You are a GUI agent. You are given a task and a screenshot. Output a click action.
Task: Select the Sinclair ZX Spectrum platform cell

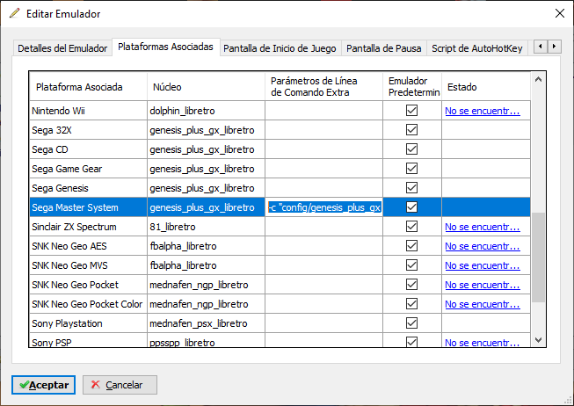click(88, 227)
